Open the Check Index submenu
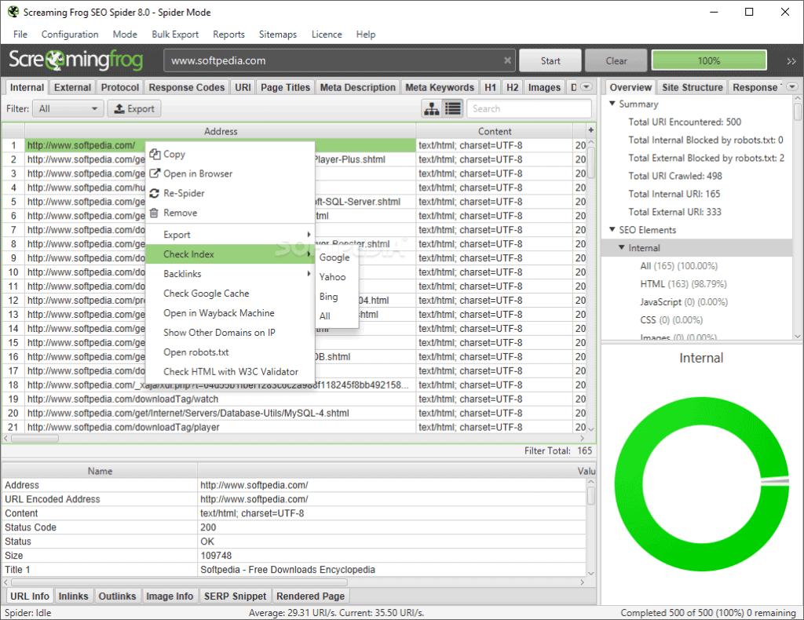804x620 pixels. coord(230,254)
